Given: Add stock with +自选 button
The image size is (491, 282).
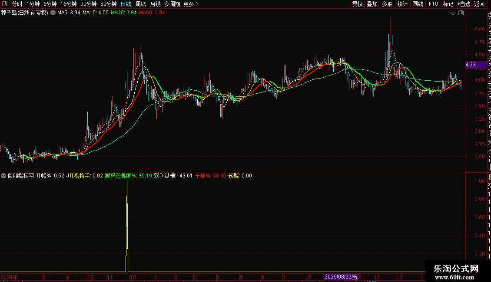Looking at the screenshot, I should click(464, 4).
